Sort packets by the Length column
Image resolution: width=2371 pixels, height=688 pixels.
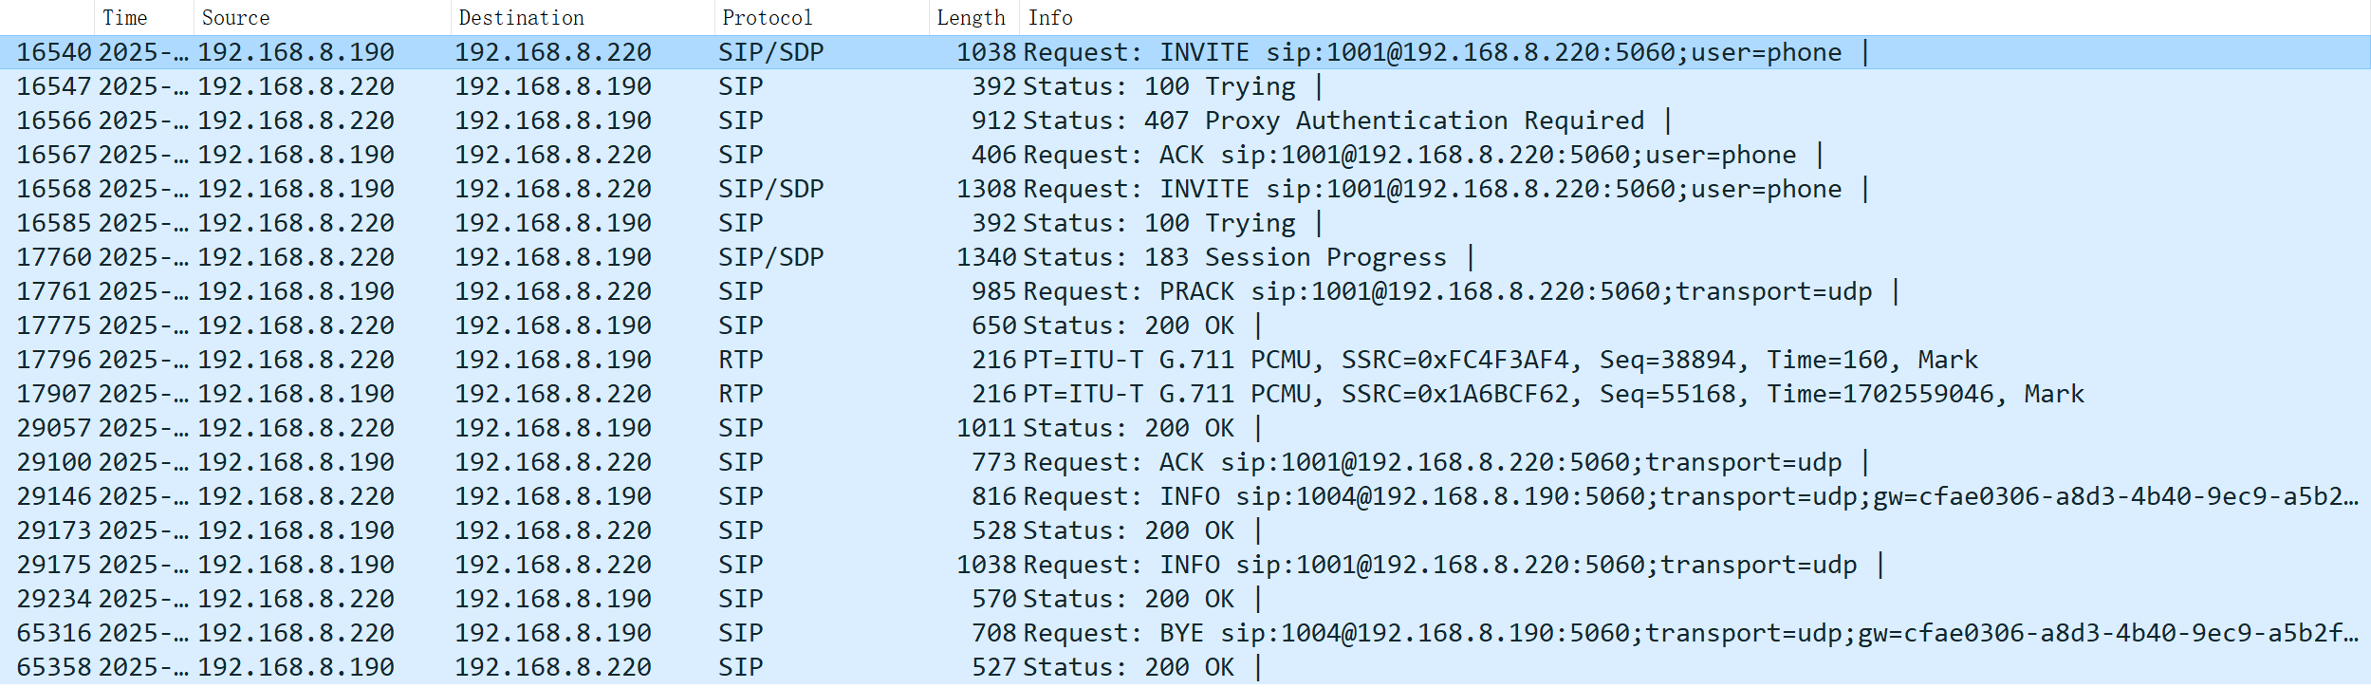click(971, 17)
